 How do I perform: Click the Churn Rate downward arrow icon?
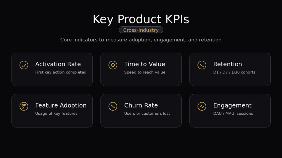(x=113, y=106)
